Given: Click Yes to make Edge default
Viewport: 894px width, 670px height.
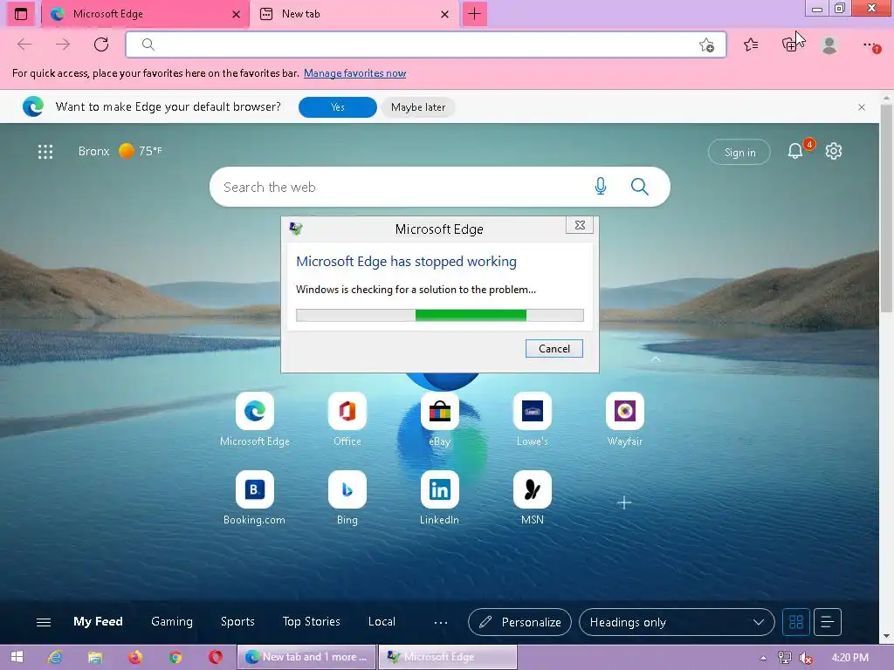Looking at the screenshot, I should point(338,107).
